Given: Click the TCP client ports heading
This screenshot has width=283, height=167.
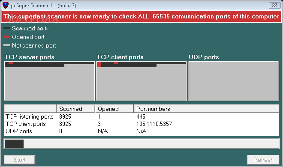Looking at the screenshot, I should pyautogui.click(x=120, y=57).
